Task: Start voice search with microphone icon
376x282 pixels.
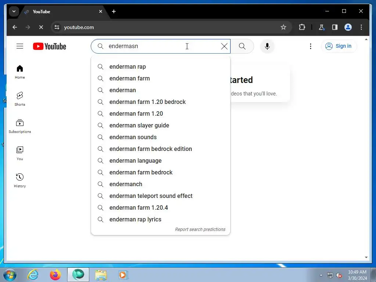Action: (x=267, y=46)
